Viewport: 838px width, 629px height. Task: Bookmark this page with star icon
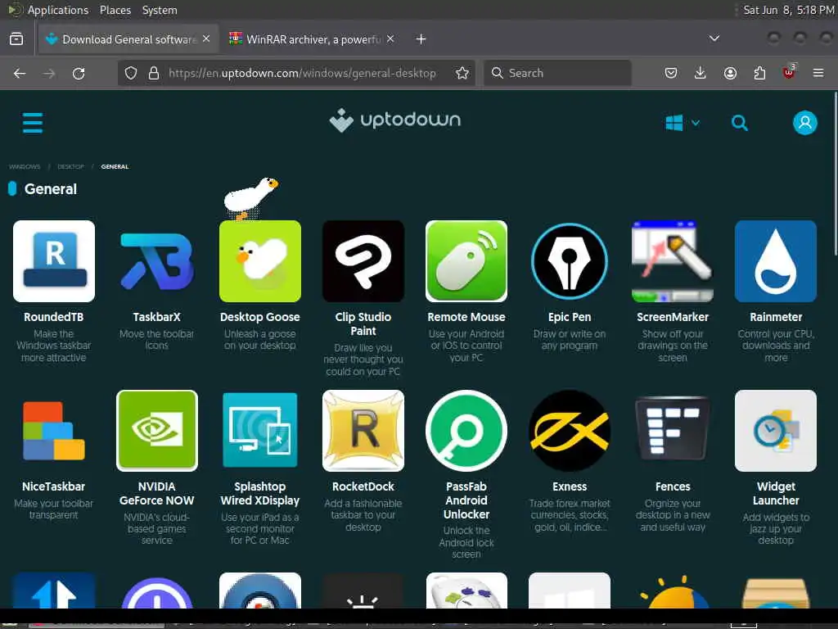(x=462, y=73)
